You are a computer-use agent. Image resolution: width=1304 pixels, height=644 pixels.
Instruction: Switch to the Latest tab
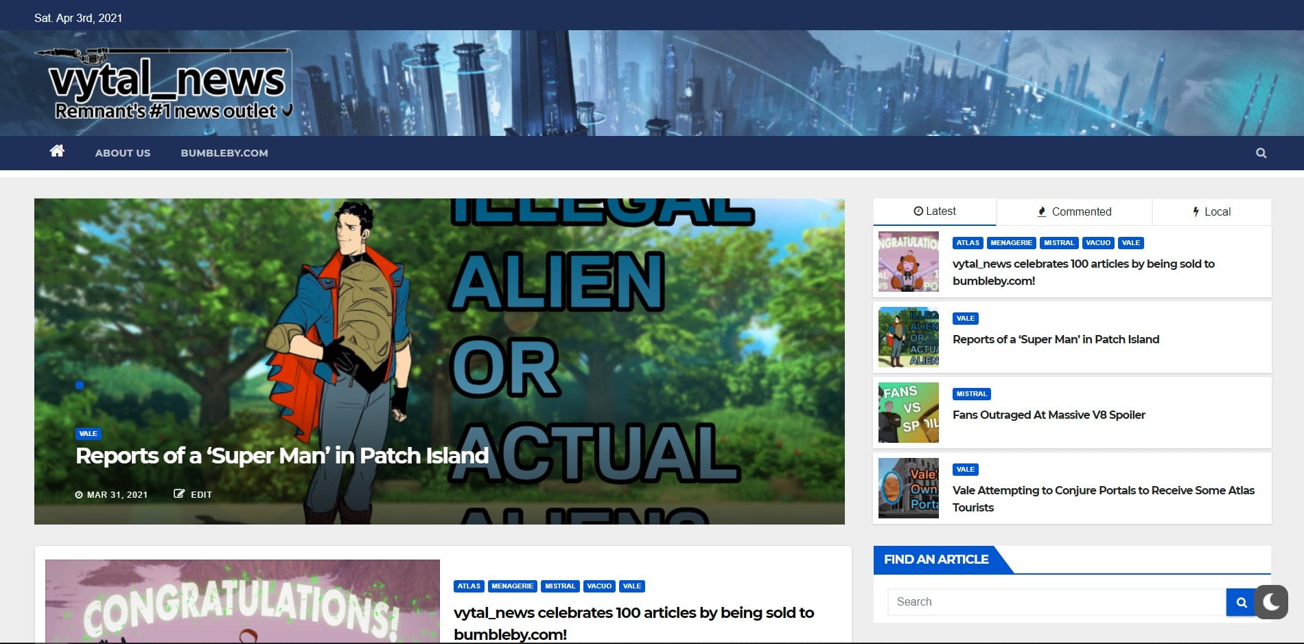935,211
